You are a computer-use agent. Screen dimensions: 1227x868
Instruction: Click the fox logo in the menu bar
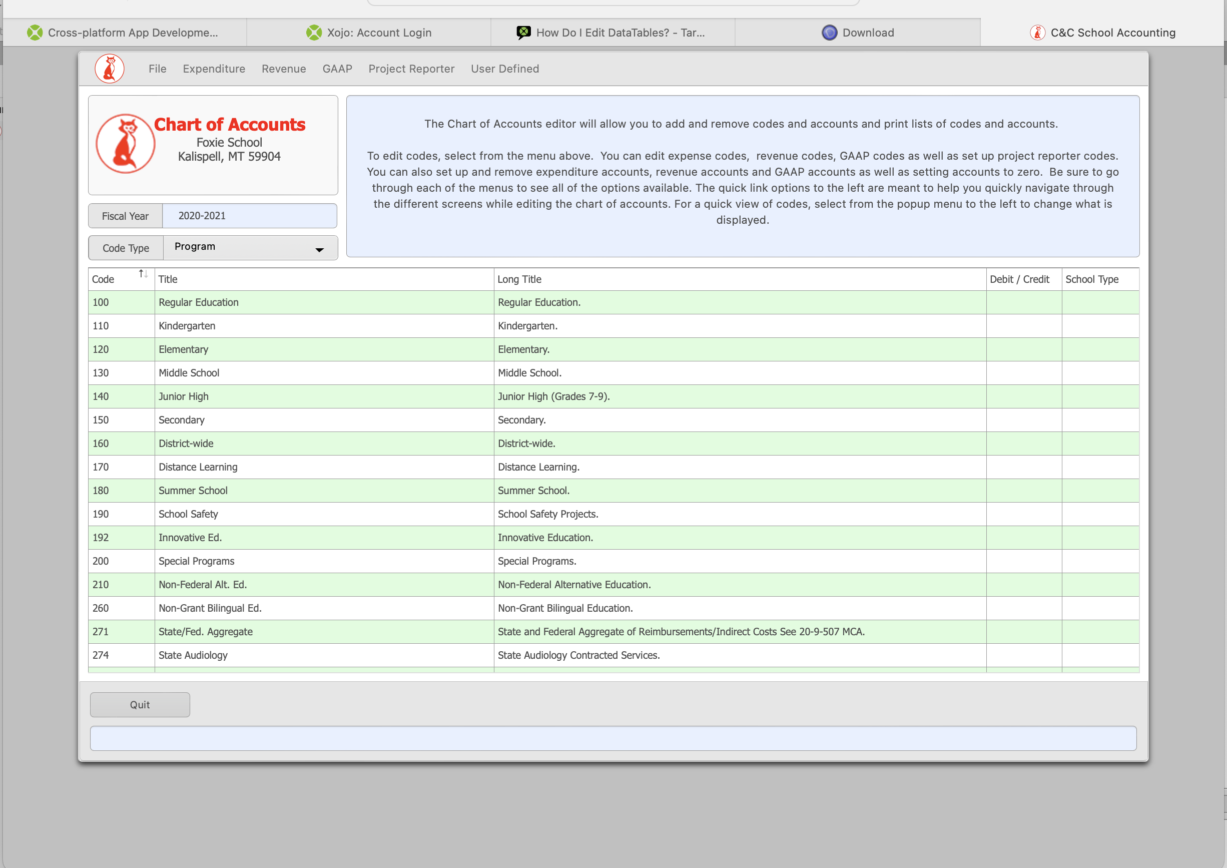(110, 69)
